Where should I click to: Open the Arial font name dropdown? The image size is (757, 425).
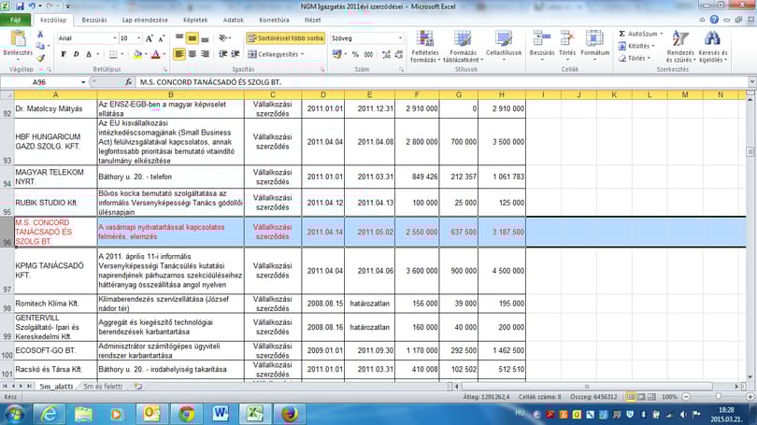pos(115,38)
